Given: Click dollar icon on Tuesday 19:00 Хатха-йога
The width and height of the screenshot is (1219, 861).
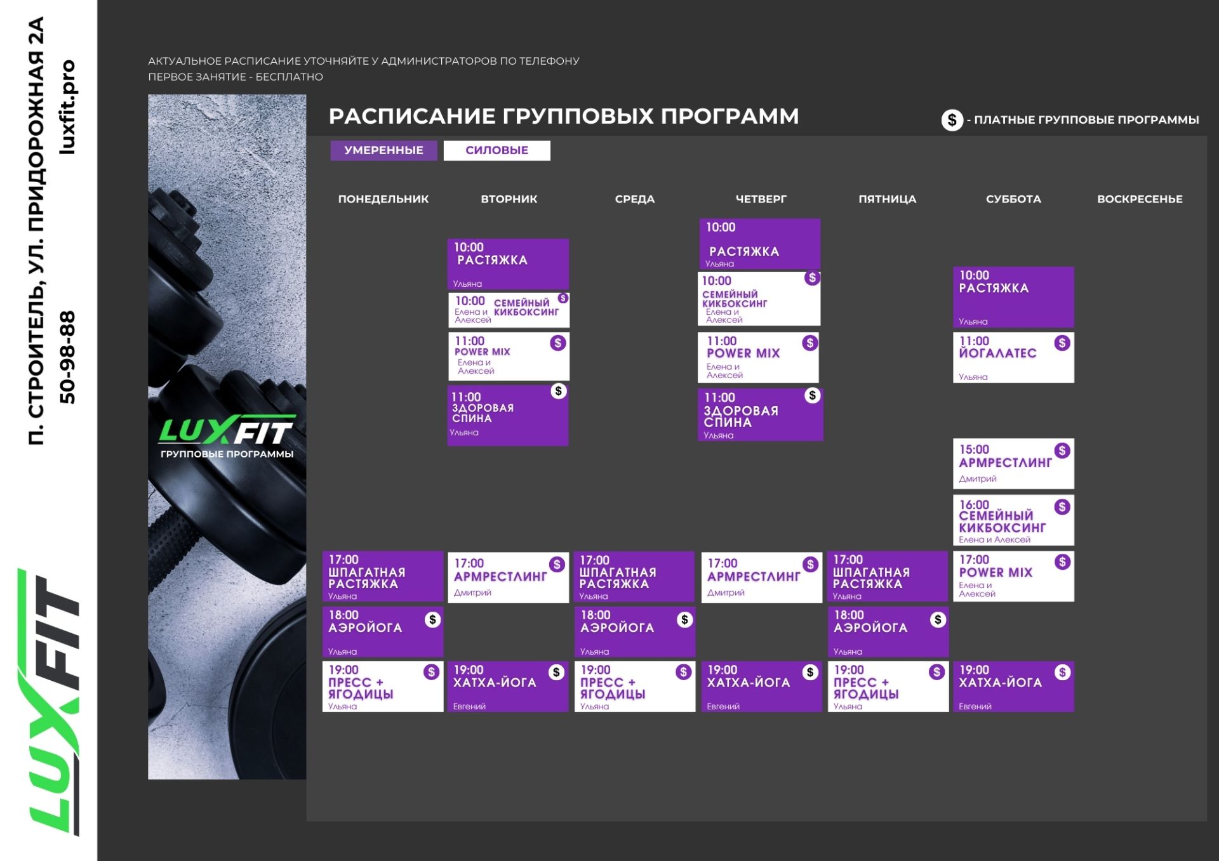Looking at the screenshot, I should pos(556,673).
